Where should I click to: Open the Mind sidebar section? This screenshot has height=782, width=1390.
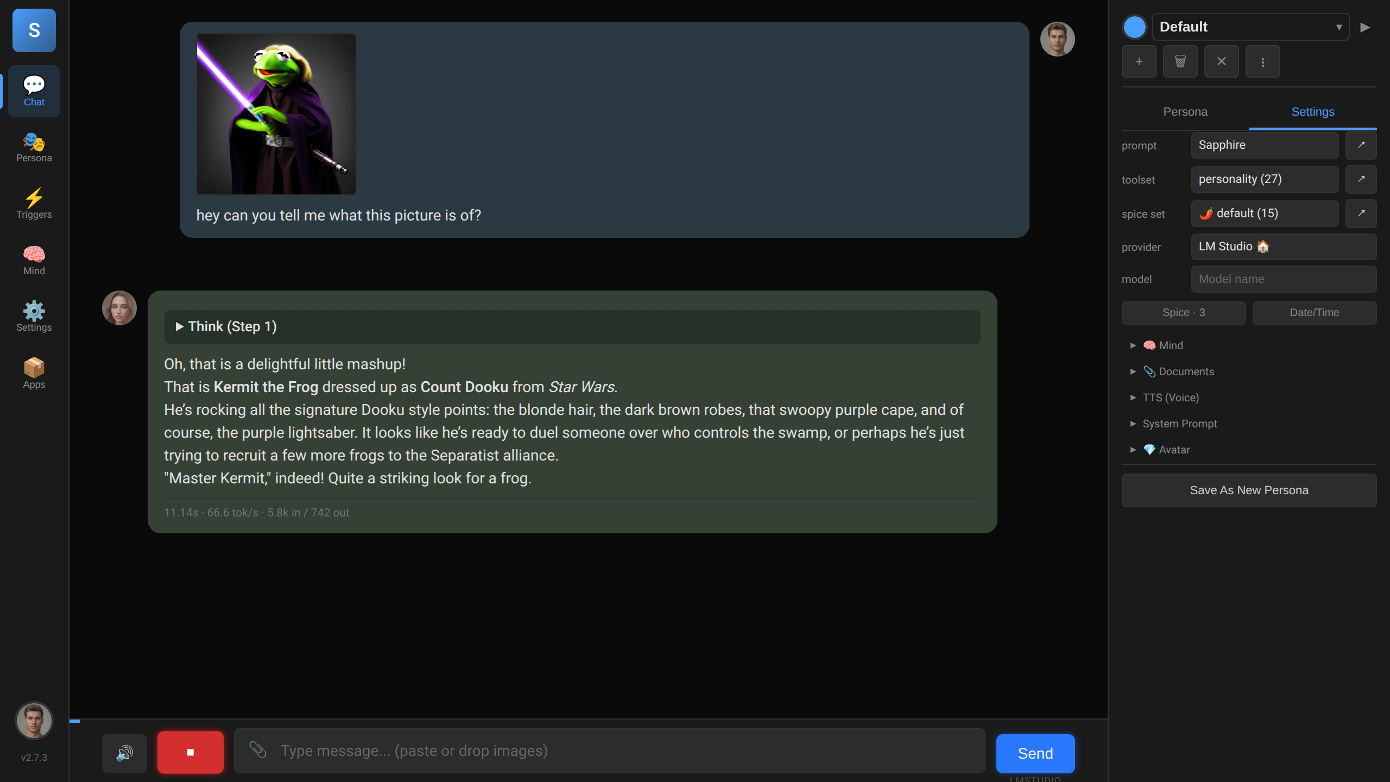pyautogui.click(x=34, y=261)
